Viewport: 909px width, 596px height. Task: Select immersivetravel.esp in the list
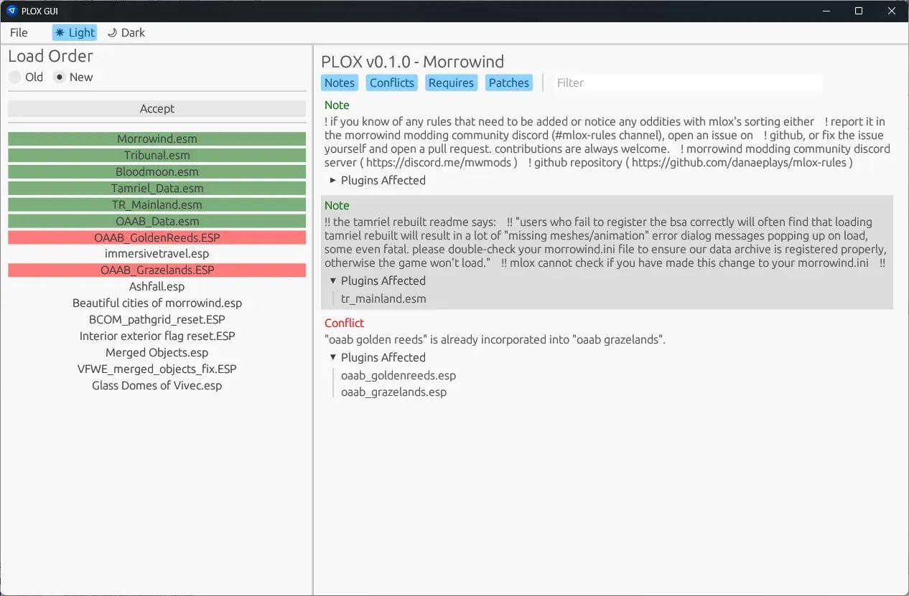click(x=157, y=253)
